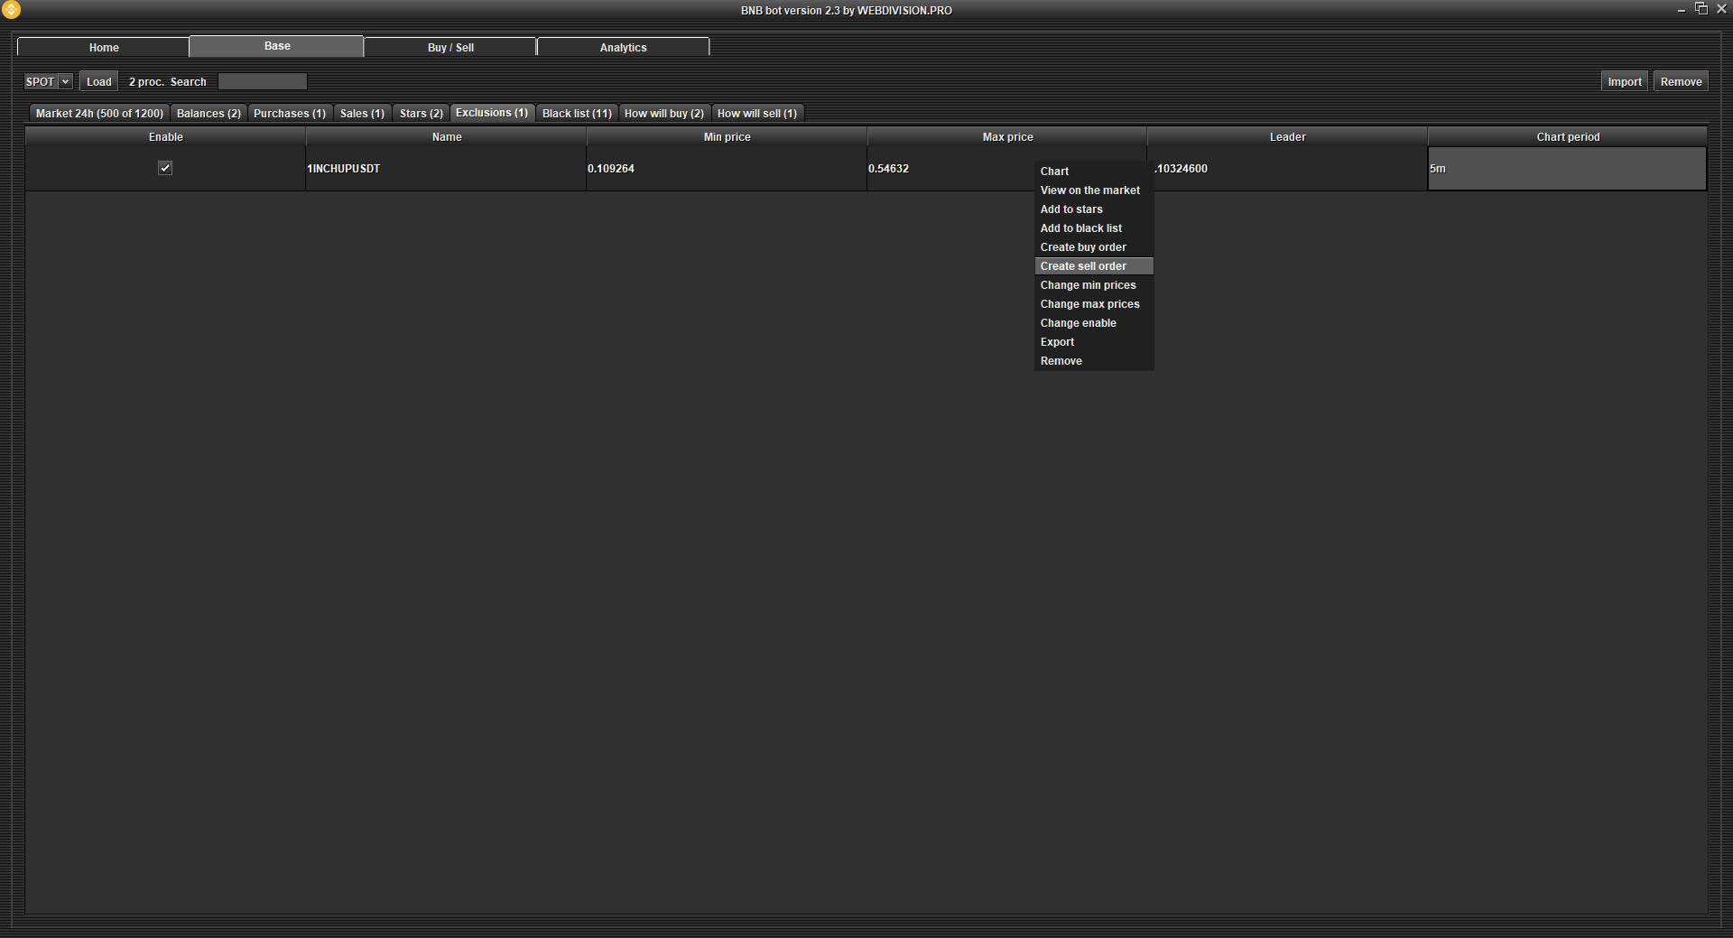Click the restore window icon
Image resolution: width=1733 pixels, height=938 pixels.
pyautogui.click(x=1701, y=9)
